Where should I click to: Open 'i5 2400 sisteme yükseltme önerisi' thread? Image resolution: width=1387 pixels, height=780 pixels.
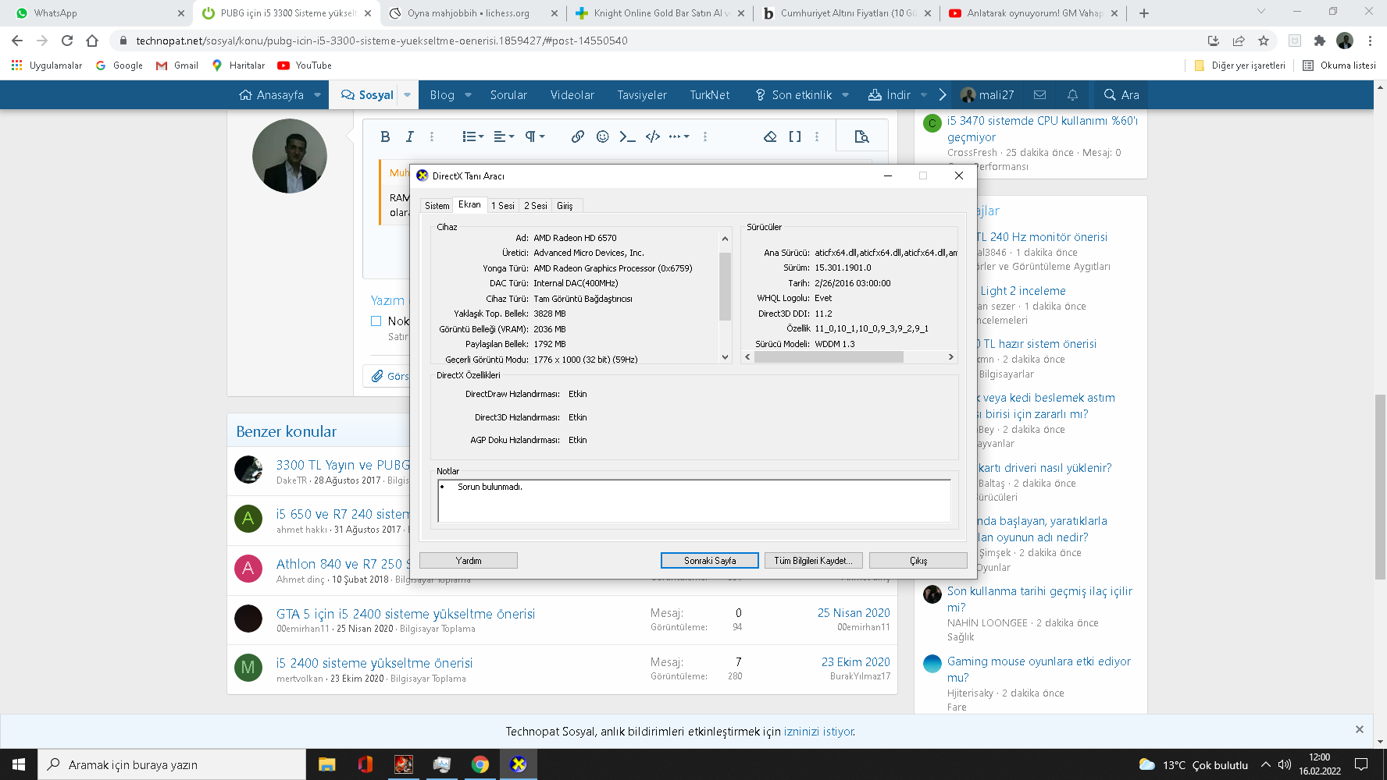(x=374, y=663)
